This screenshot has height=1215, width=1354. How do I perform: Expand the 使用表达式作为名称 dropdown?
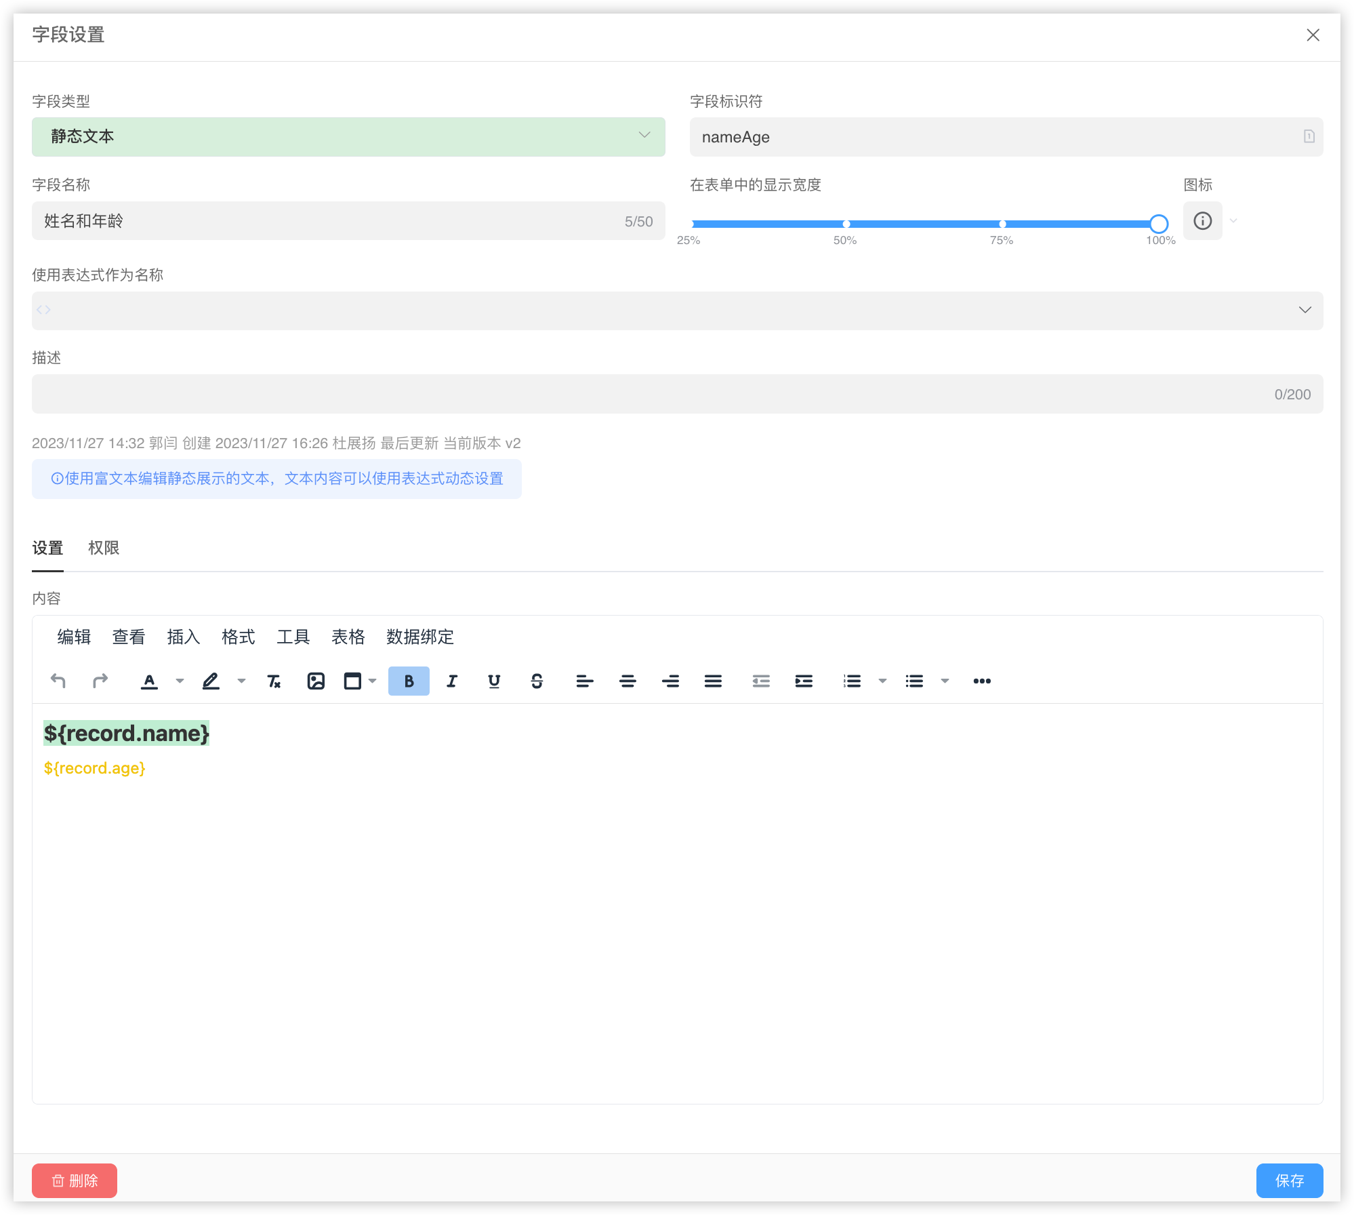(1305, 310)
